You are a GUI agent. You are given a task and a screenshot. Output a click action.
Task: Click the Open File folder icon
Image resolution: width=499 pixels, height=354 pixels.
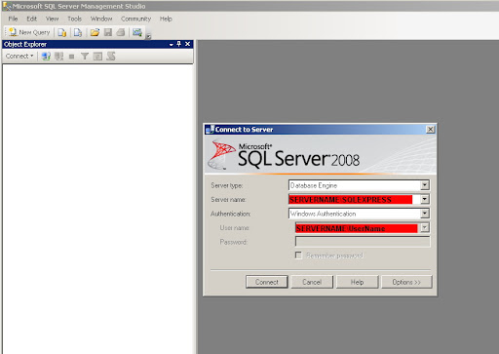click(95, 32)
